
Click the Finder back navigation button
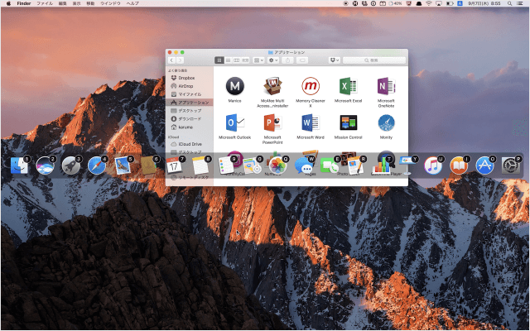(x=171, y=60)
